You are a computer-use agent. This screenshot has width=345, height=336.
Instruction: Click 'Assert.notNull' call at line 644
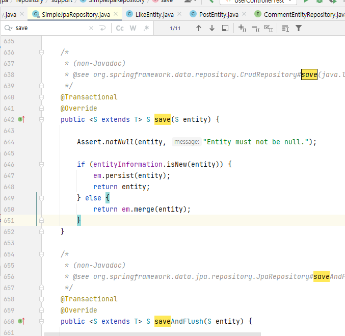coord(105,142)
